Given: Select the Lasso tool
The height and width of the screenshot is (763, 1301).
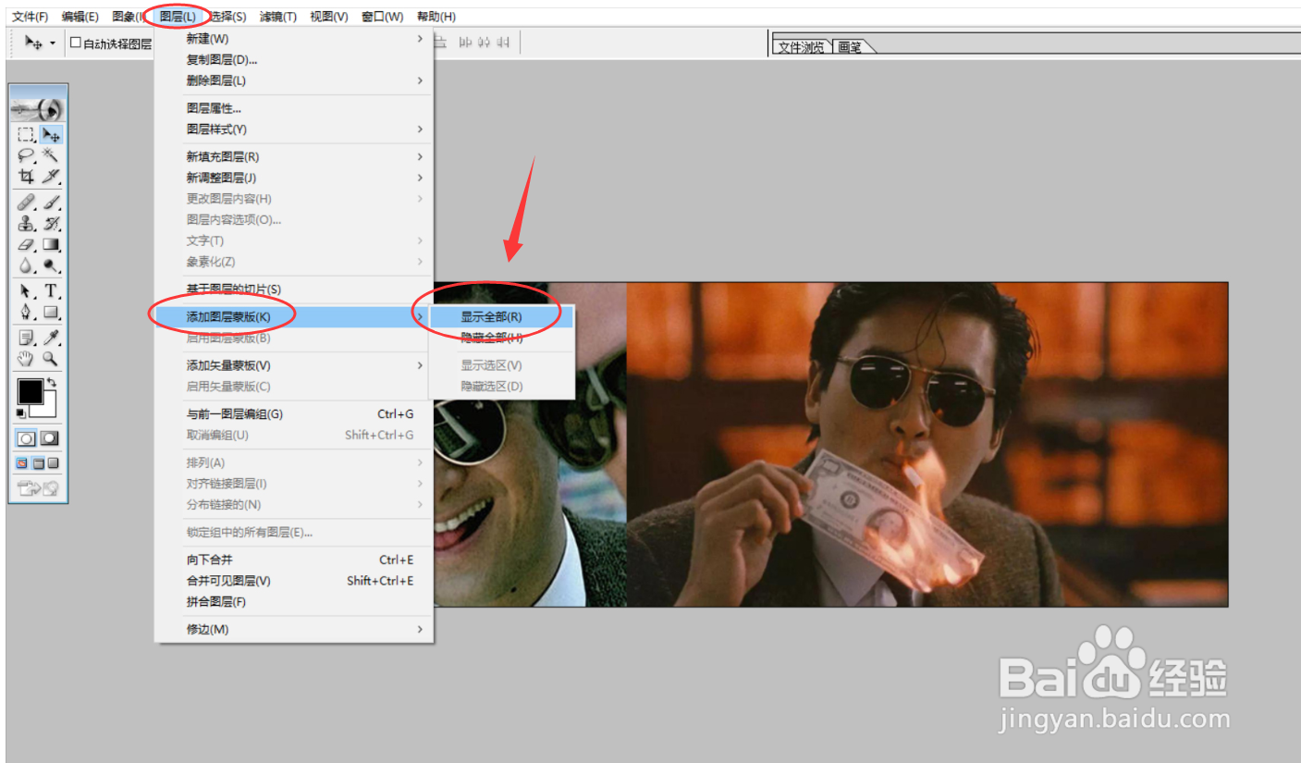Looking at the screenshot, I should click(27, 155).
